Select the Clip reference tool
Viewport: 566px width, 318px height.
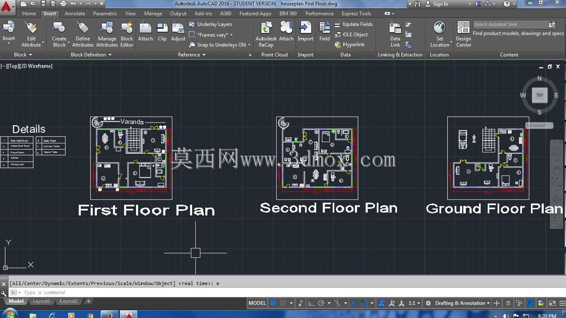click(162, 32)
